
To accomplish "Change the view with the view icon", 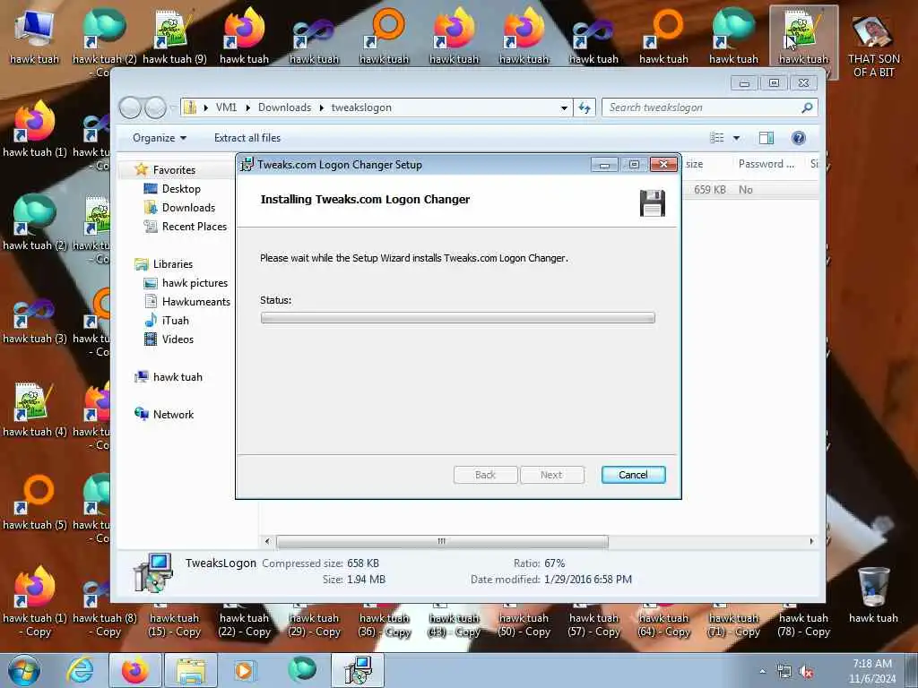I will point(716,138).
